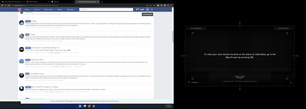Click the Help prefix label on Coursehero unlock
306x109 pixels.
27,74
